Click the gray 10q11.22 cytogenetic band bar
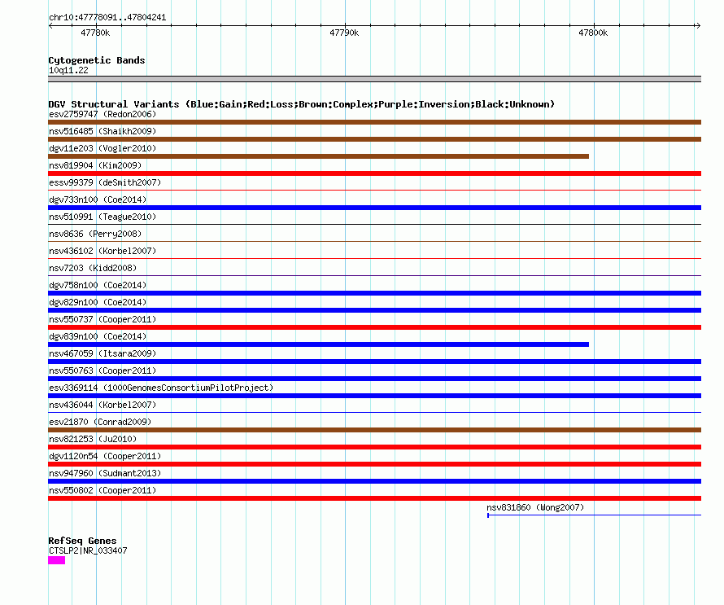The width and height of the screenshot is (724, 605). (374, 79)
